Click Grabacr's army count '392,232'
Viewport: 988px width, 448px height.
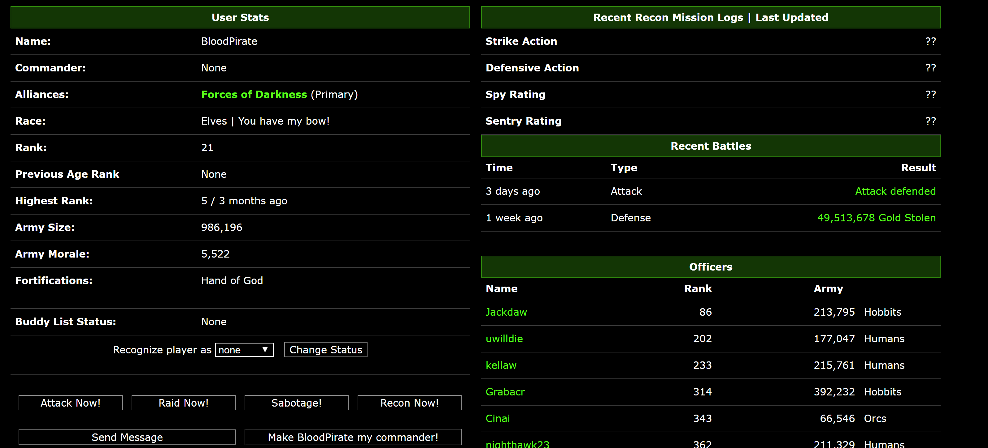point(834,392)
